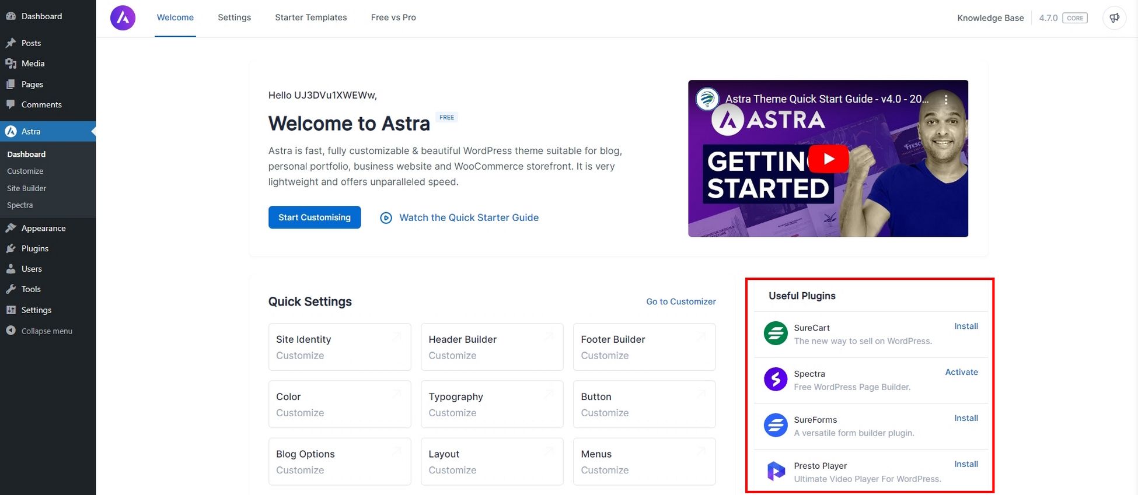Screen dimensions: 1138x495
Task: Click the Settings icon in WordPress sidebar
Action: pos(11,310)
